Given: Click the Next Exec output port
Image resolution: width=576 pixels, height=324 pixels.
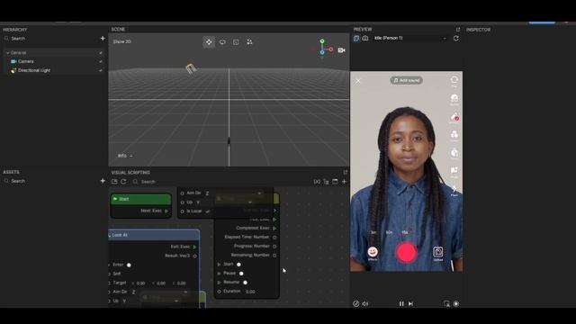Looking at the screenshot, I should 166,211.
